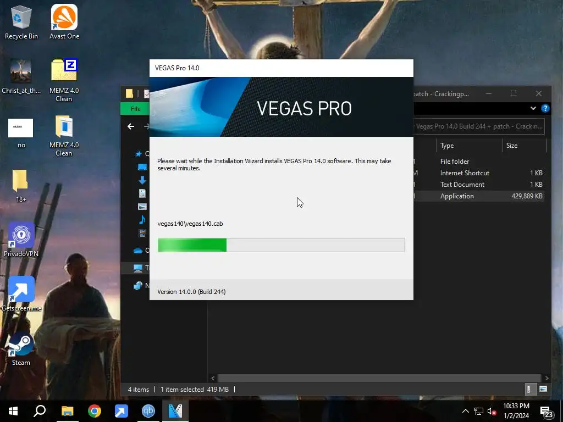
Task: Open File tab in File Explorer
Action: (x=135, y=109)
